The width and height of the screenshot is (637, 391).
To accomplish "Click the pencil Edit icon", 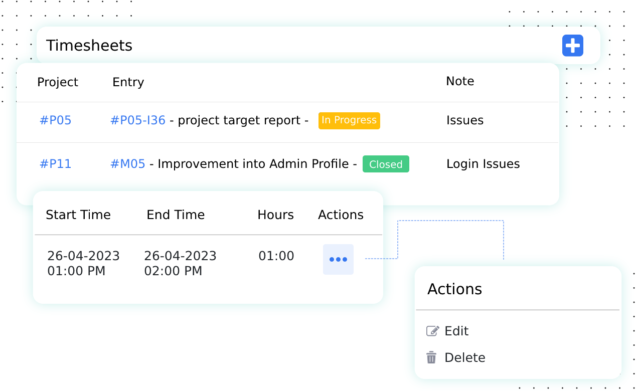I will coord(432,330).
